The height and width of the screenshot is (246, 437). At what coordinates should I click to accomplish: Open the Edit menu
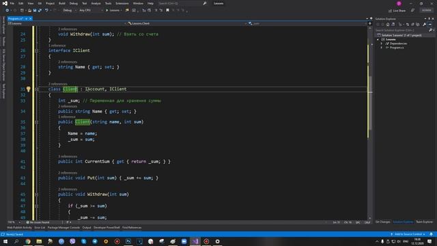[x=21, y=3]
